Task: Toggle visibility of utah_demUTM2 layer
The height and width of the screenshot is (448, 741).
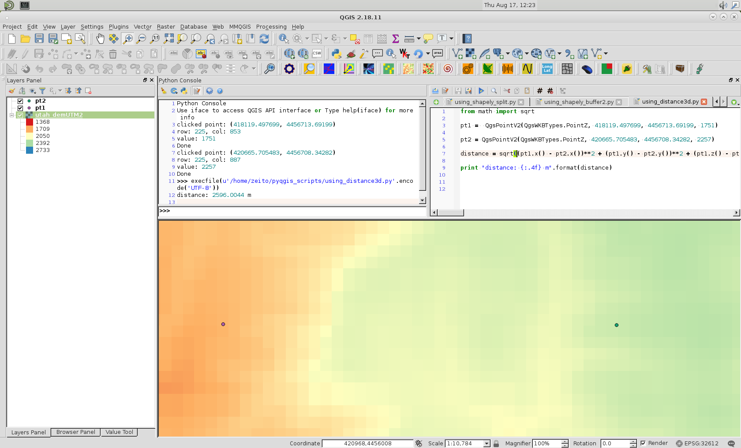Action: click(20, 115)
